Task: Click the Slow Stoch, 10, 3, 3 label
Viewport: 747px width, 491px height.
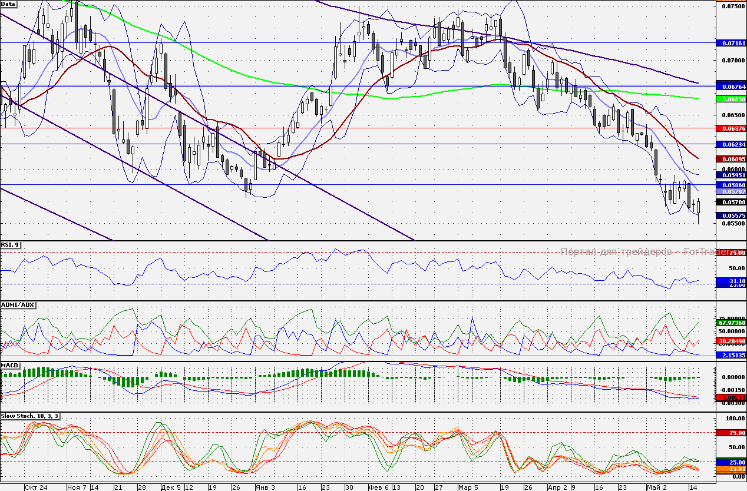Action: [31, 416]
